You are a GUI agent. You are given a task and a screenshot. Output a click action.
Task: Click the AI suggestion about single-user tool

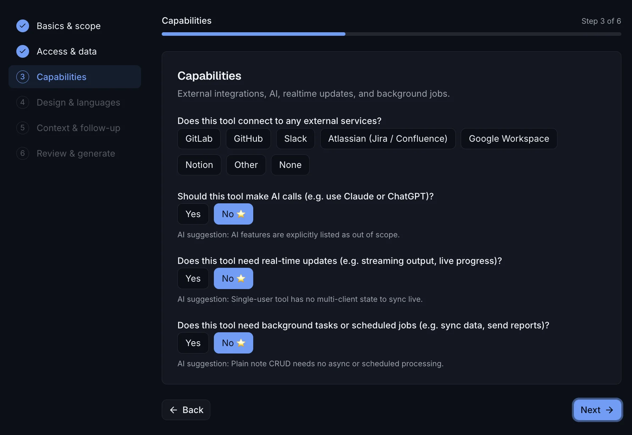(x=300, y=299)
